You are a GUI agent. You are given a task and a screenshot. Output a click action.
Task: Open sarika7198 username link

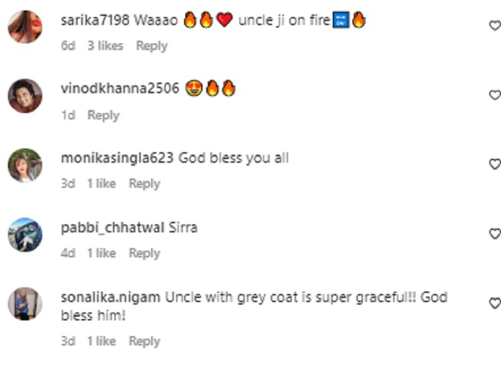[x=95, y=21]
